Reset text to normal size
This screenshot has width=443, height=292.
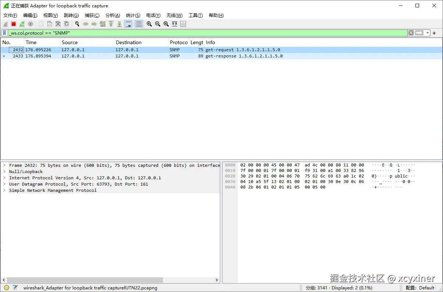pos(166,24)
